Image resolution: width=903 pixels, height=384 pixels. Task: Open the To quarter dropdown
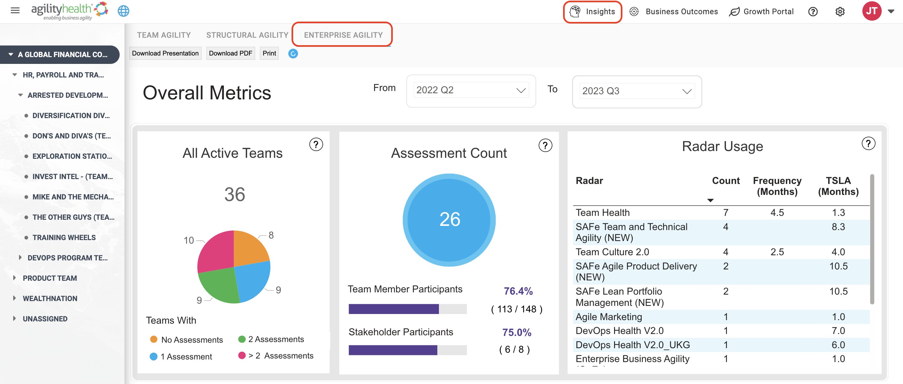[637, 91]
